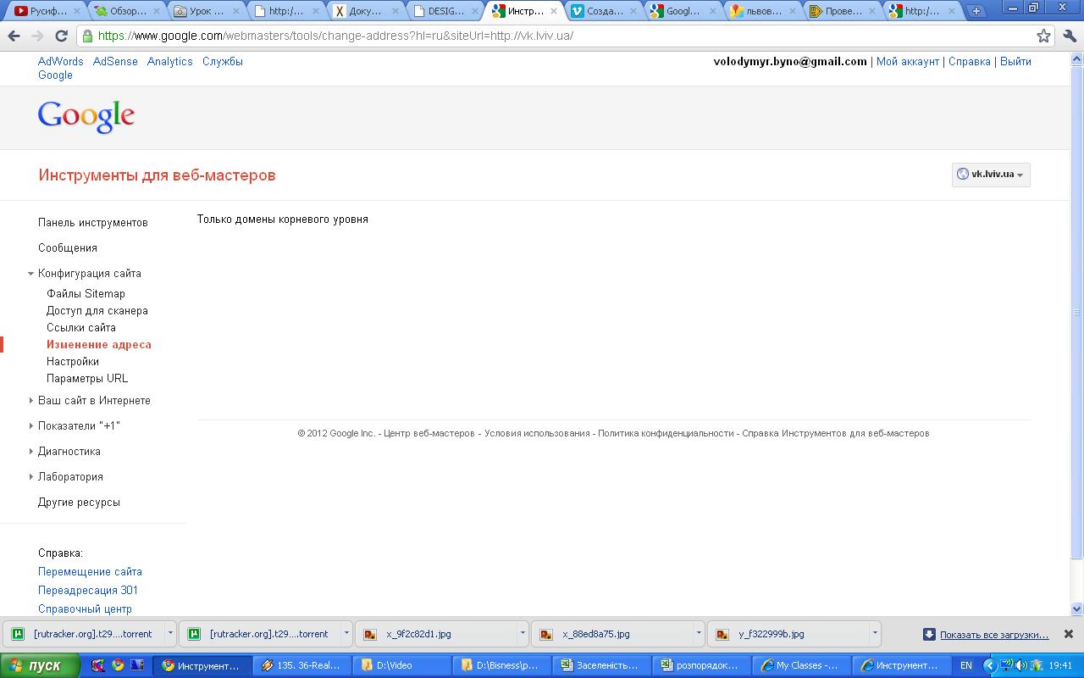Switch to the 'Прове...' tab
Viewport: 1084px width, 678px height.
840,12
